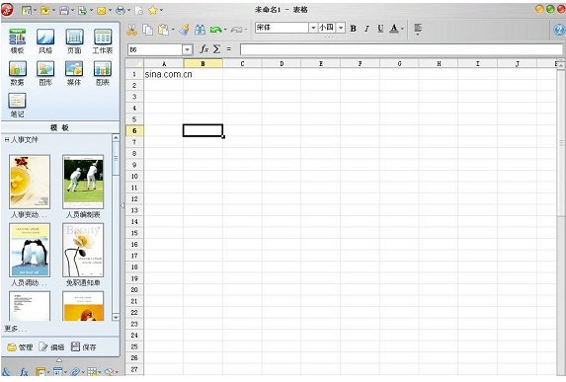Toggle italic formatting button

pos(366,29)
